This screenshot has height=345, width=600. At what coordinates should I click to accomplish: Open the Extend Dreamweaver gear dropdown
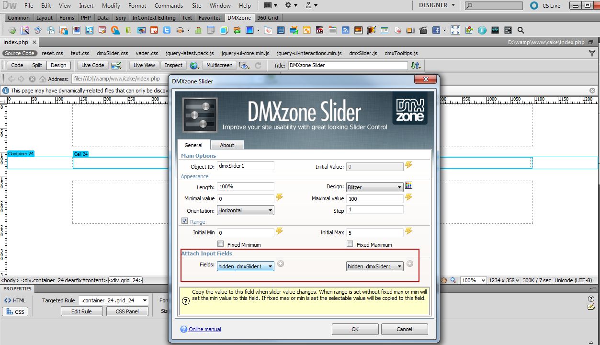pyautogui.click(x=291, y=5)
